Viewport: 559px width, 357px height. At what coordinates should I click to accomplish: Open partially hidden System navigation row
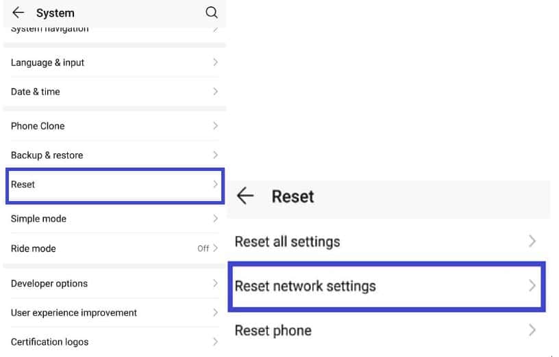tap(115, 30)
